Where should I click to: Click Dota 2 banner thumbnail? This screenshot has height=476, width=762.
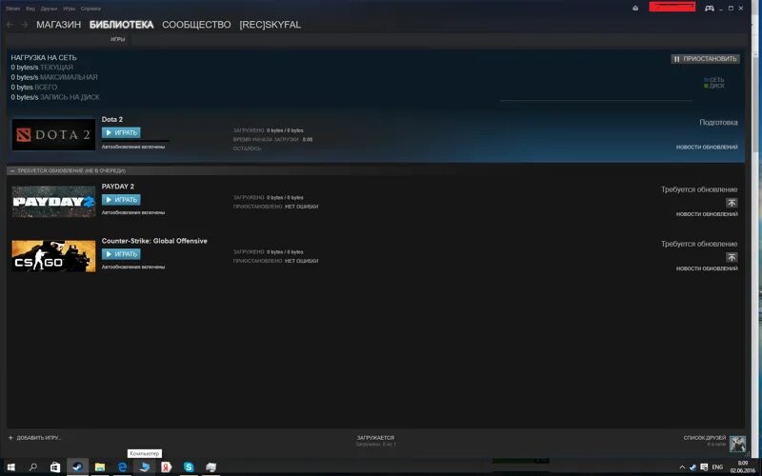(53, 134)
